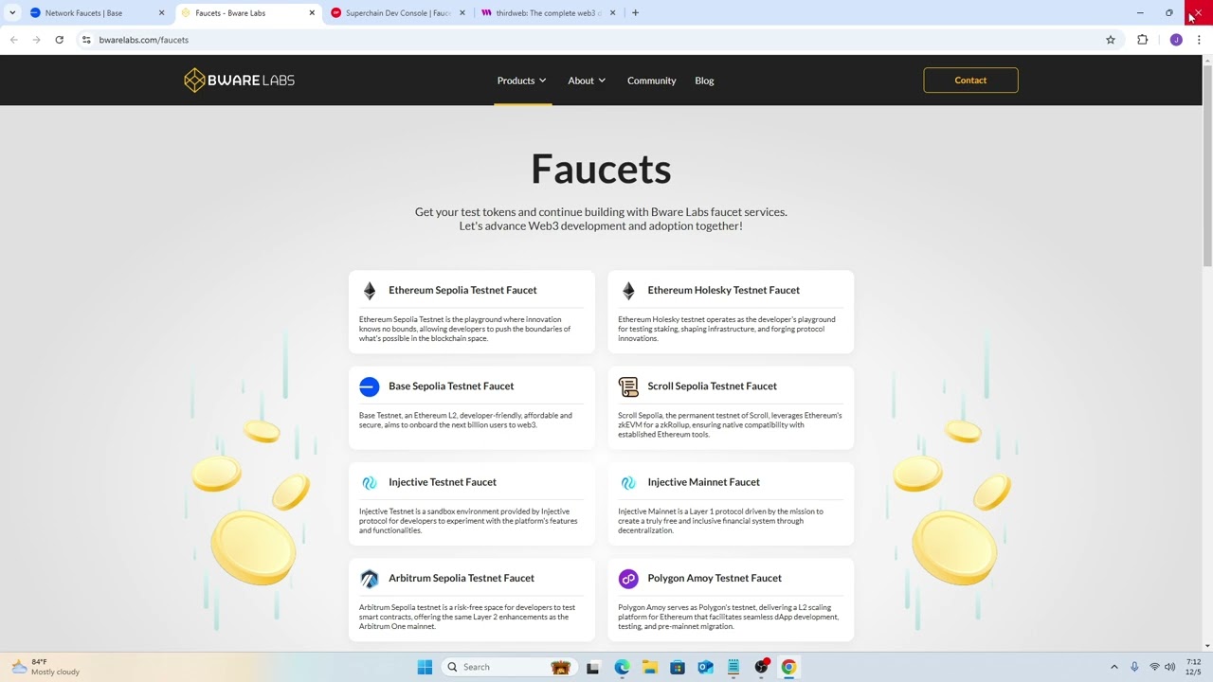The height and width of the screenshot is (682, 1213).
Task: Reload the current page
Action: tap(59, 40)
